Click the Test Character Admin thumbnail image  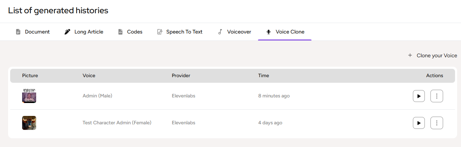(x=29, y=123)
